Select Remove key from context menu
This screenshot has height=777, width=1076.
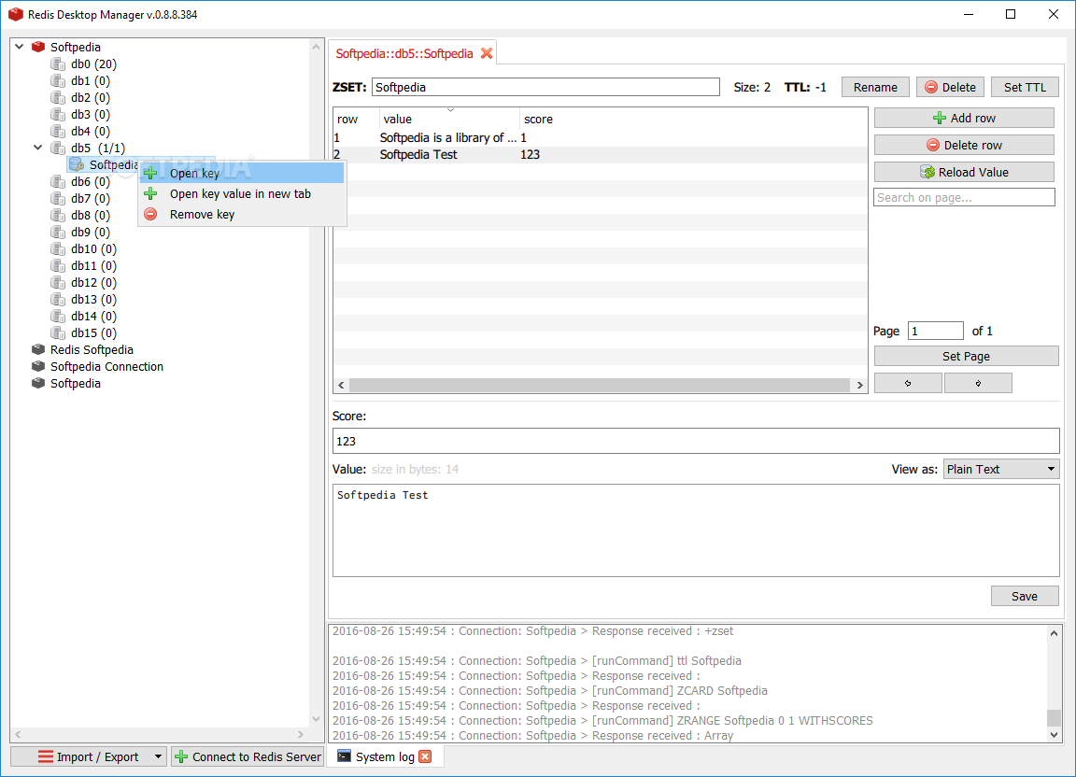click(242, 214)
